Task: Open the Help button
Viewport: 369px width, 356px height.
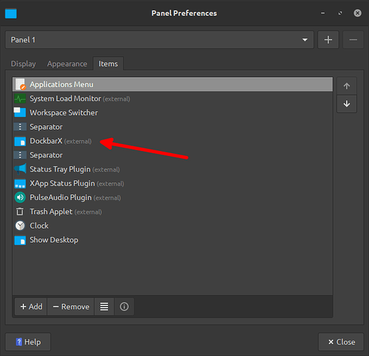Action: (x=28, y=342)
